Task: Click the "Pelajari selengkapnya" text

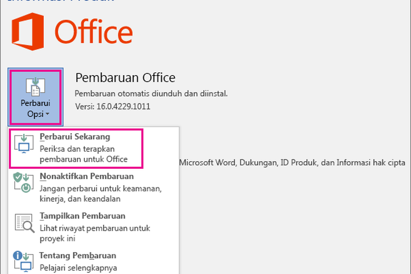Action: point(79,267)
